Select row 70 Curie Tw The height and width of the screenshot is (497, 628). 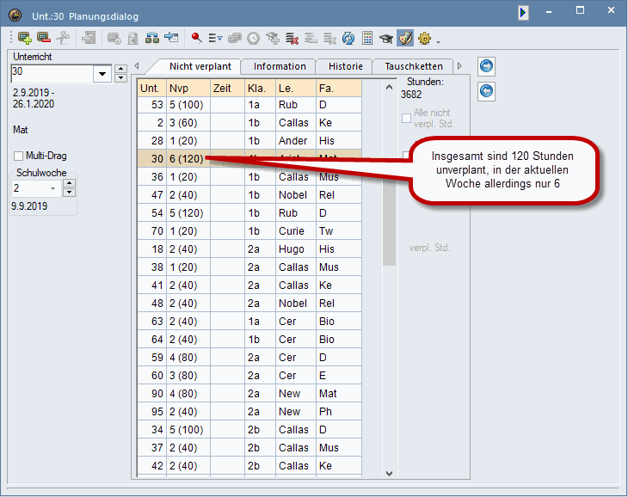(249, 231)
